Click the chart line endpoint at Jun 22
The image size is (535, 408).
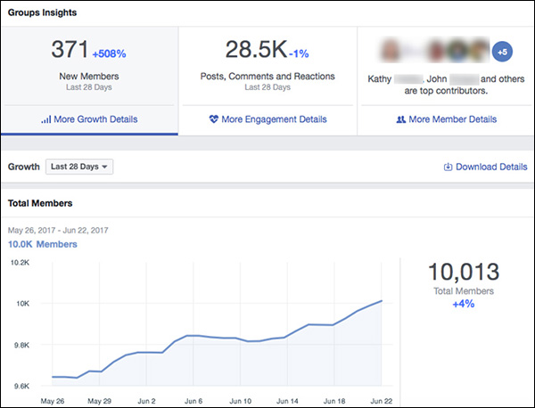[x=382, y=301]
